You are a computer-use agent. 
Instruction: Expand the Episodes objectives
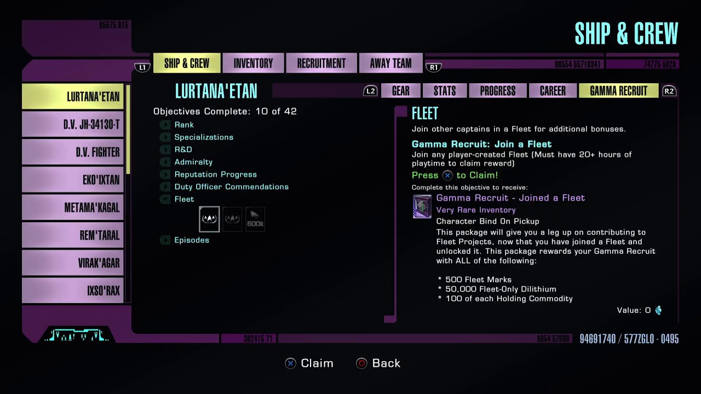(x=165, y=240)
